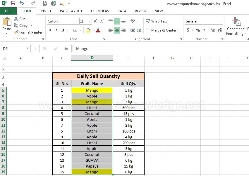This screenshot has width=249, height=176.
Task: Switch to the VIEW tab
Action: (x=159, y=11)
